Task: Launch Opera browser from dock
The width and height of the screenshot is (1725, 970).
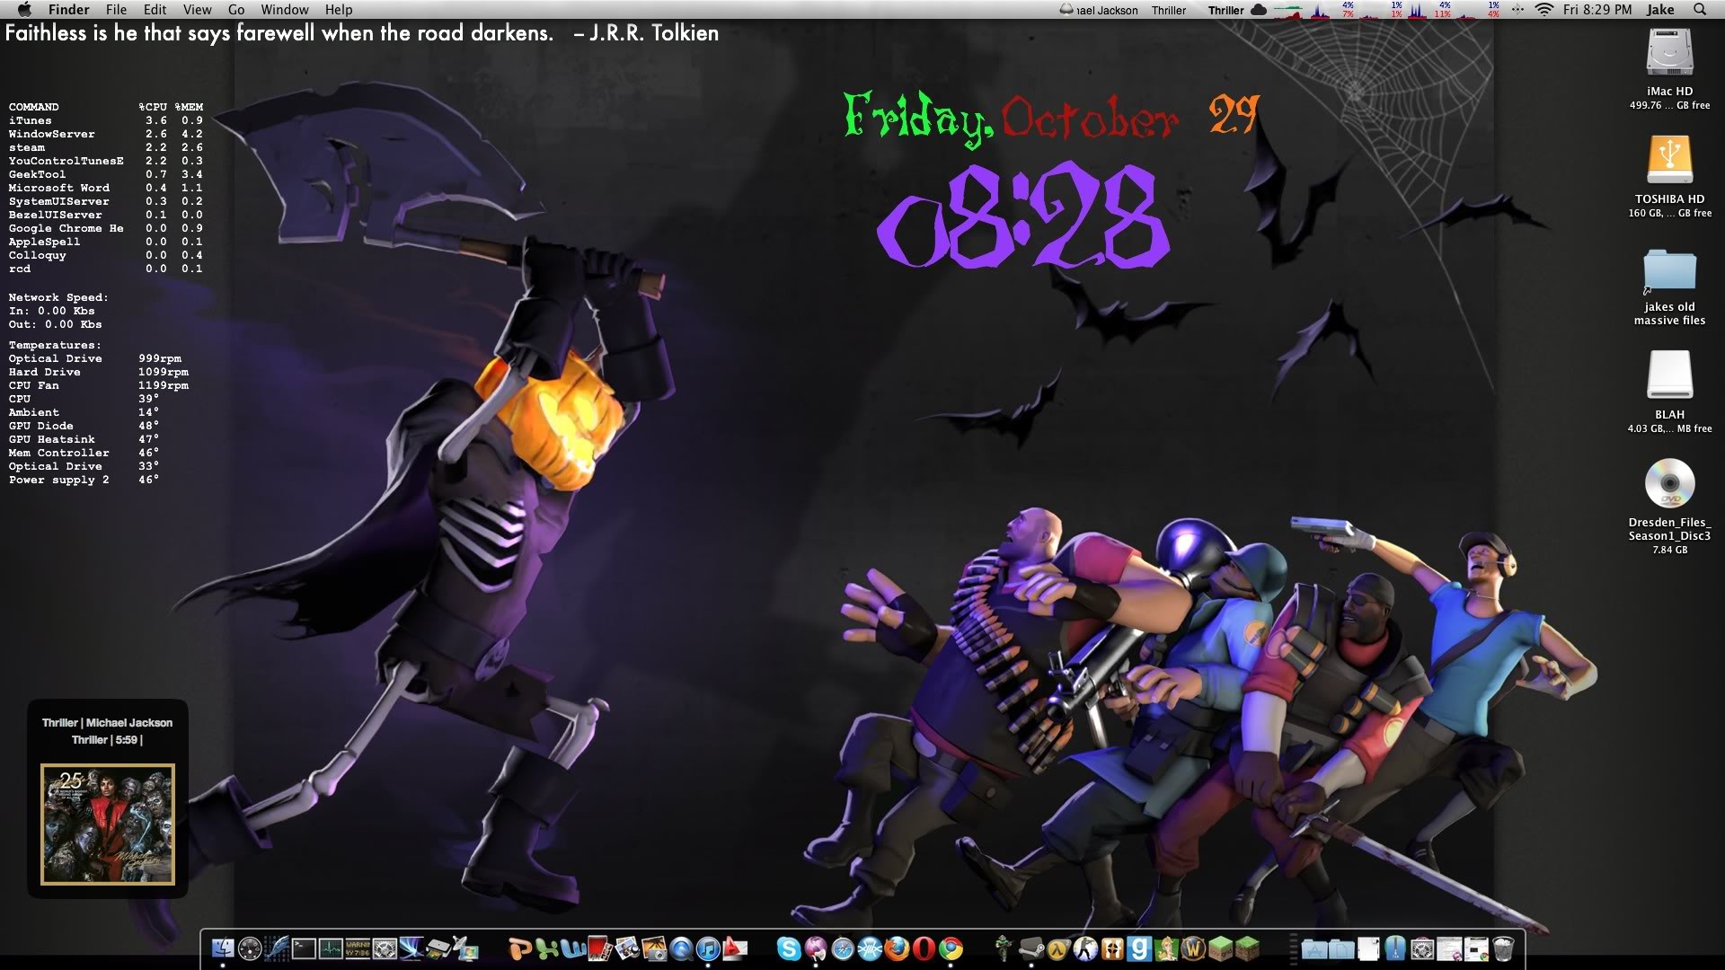Action: [x=923, y=948]
